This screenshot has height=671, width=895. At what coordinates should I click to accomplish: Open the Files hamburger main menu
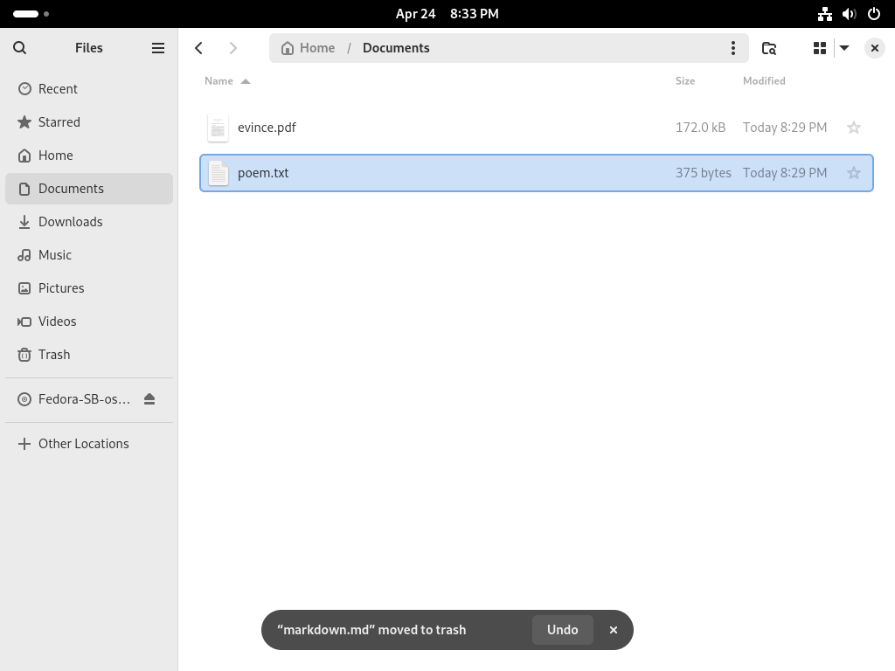[158, 48]
